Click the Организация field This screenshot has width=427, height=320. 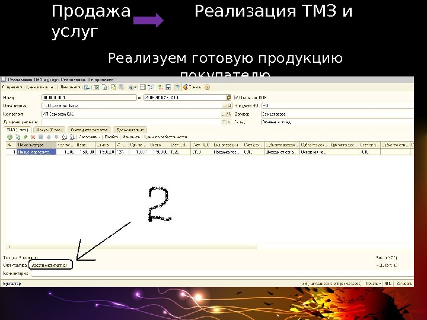click(x=132, y=105)
